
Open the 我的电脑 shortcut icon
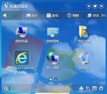tap(21, 32)
